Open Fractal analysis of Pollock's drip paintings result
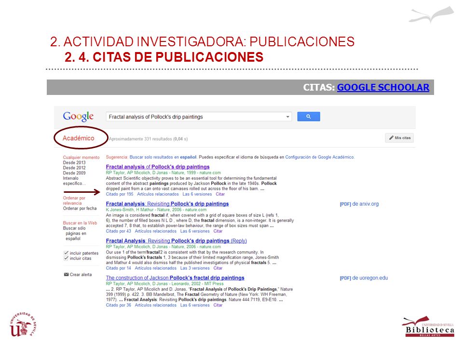The width and height of the screenshot is (463, 347). coord(158,167)
